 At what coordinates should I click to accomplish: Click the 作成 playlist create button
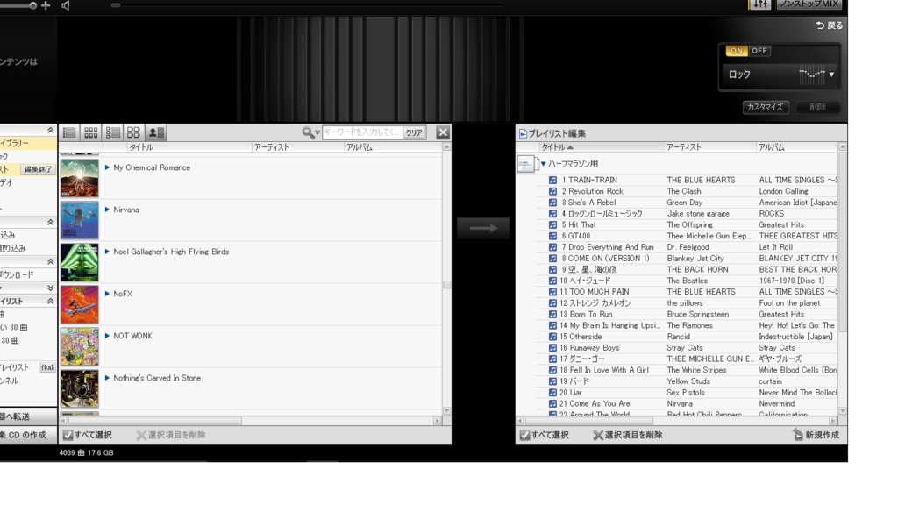47,367
